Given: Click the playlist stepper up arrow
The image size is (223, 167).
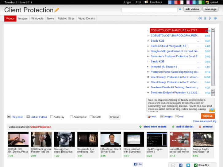Looking at the screenshot, I should (x=213, y=91).
